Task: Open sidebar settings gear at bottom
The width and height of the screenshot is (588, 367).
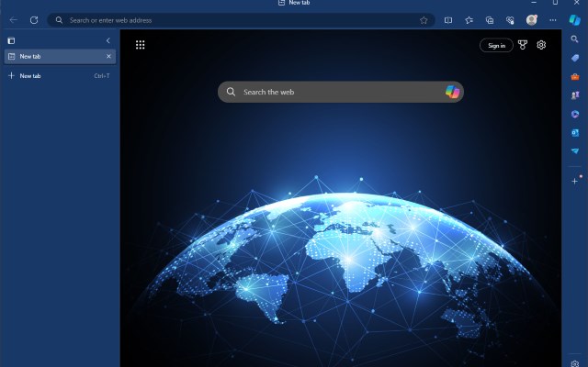Action: point(574,363)
